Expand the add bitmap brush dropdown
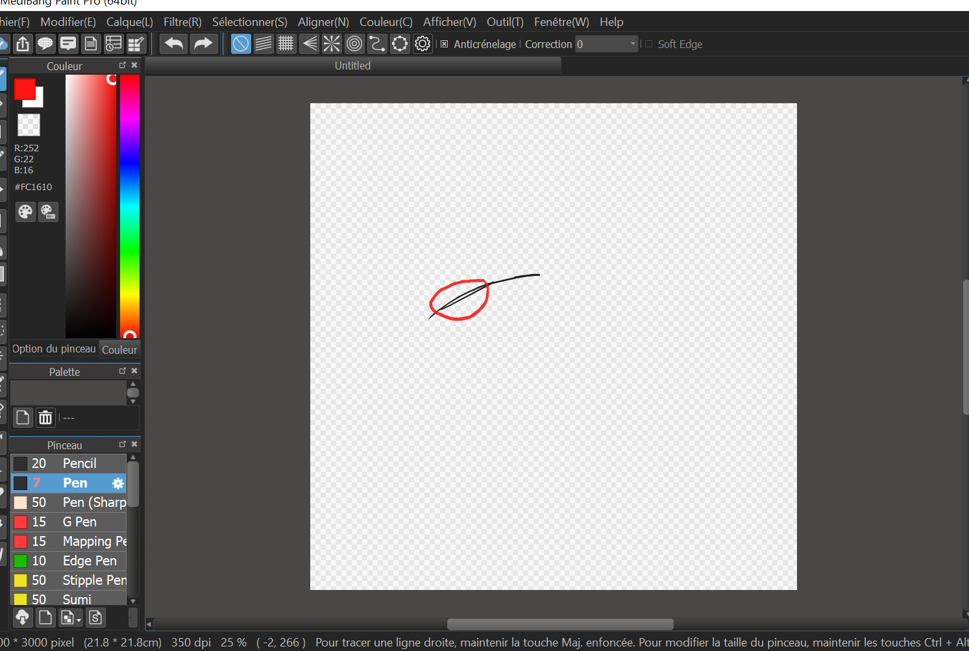This screenshot has height=651, width=969. [79, 620]
